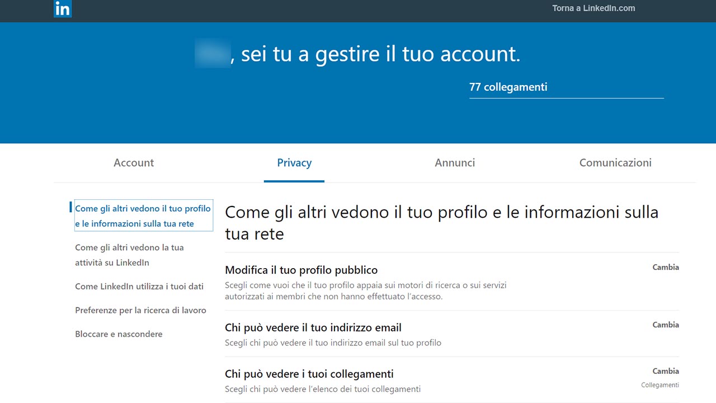Switch to the Comunicazioni tab
The height and width of the screenshot is (403, 716).
pyautogui.click(x=615, y=163)
